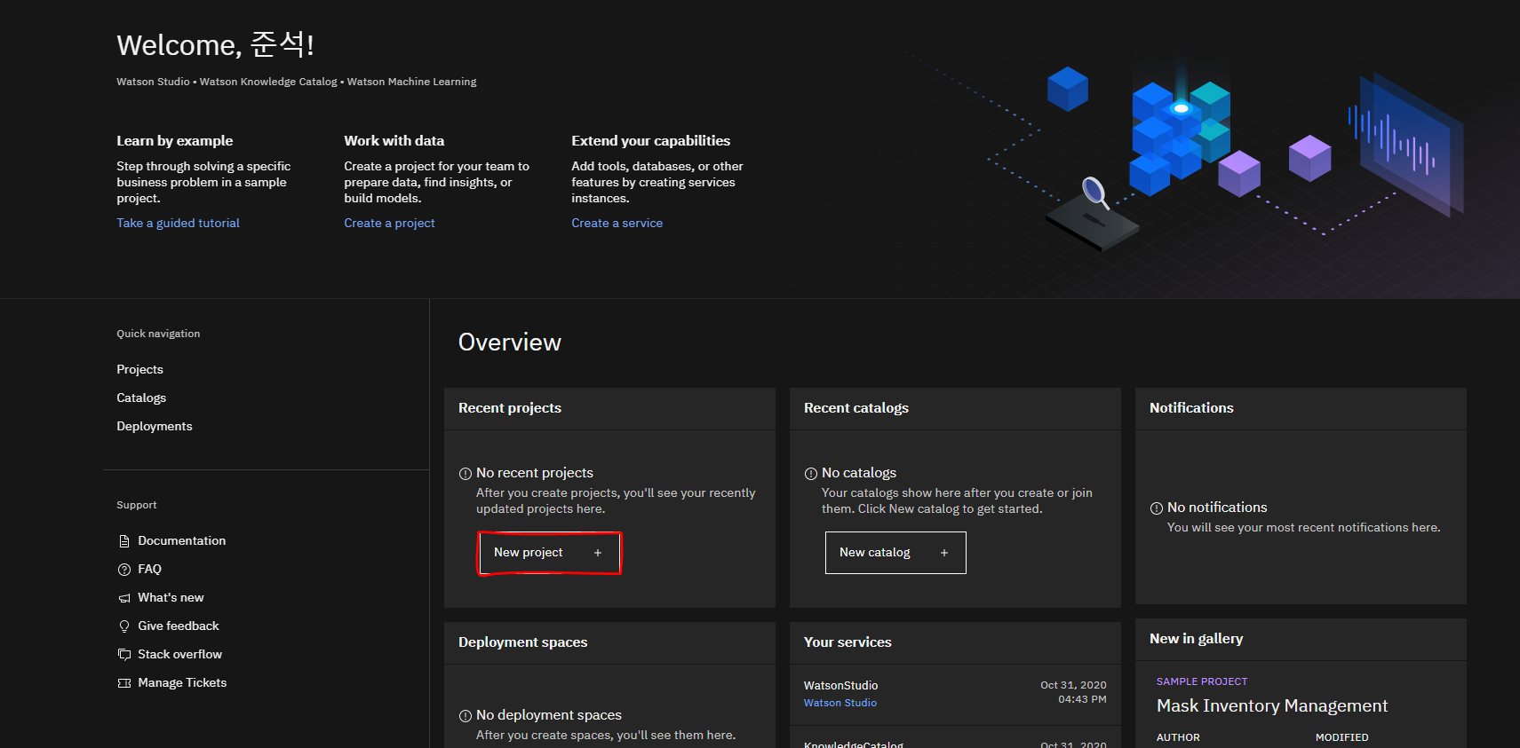Click the Manage Tickets ticket icon
Viewport: 1520px width, 748px height.
[124, 683]
